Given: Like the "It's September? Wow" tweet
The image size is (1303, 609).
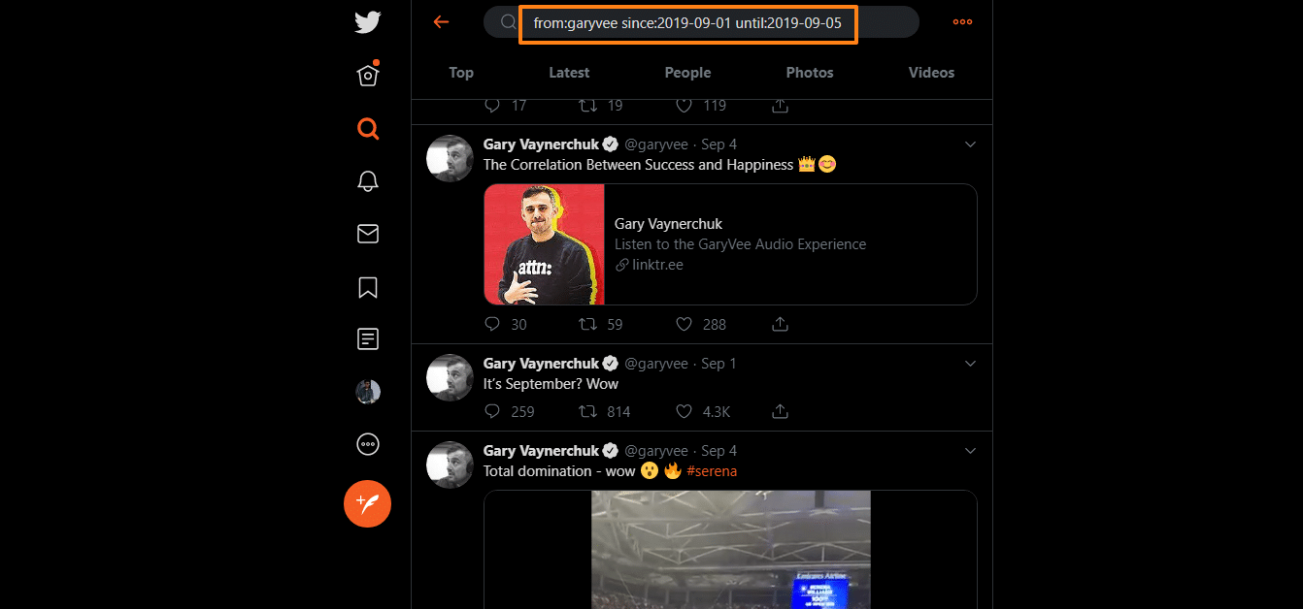Looking at the screenshot, I should (685, 411).
